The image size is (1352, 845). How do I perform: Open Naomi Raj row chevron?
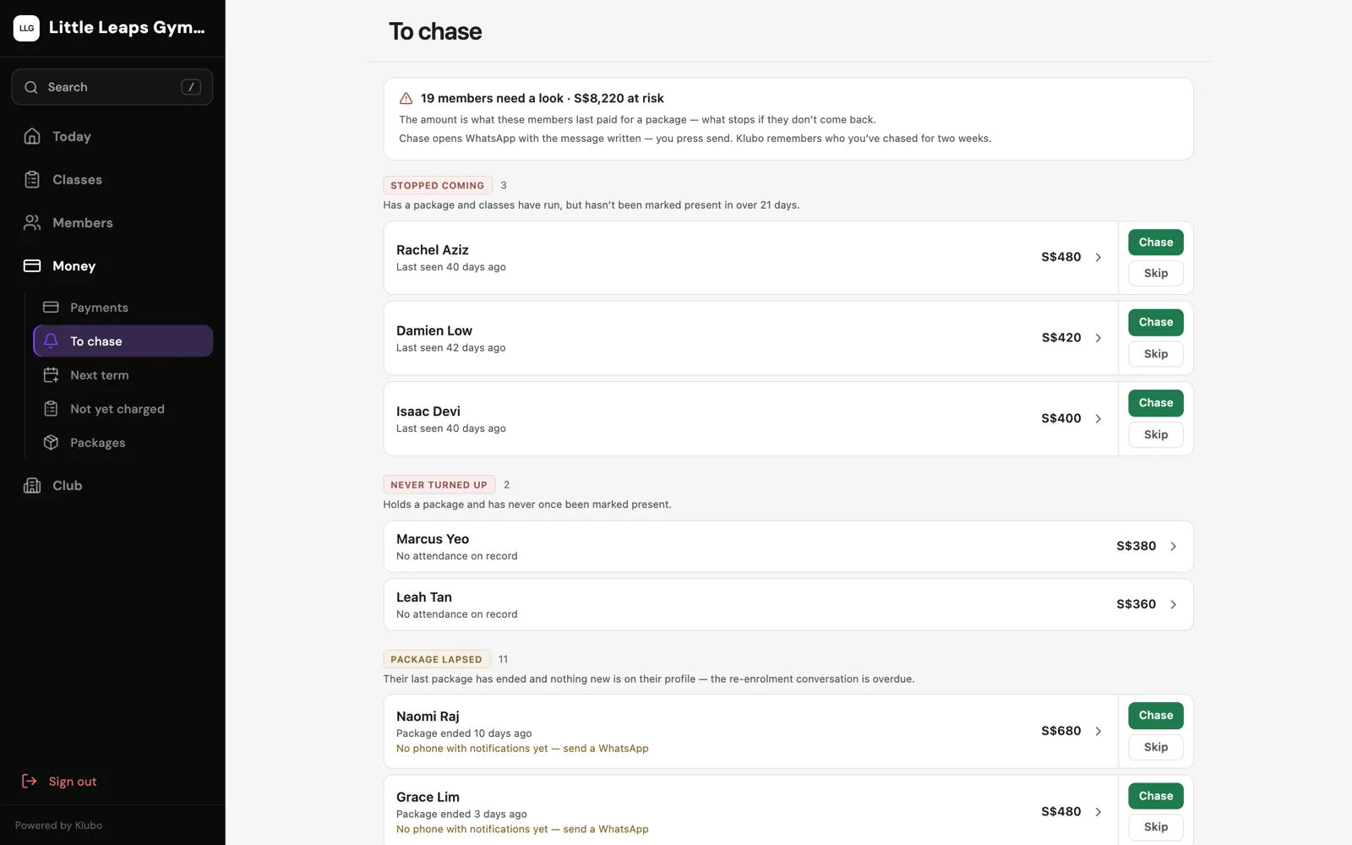1098,731
